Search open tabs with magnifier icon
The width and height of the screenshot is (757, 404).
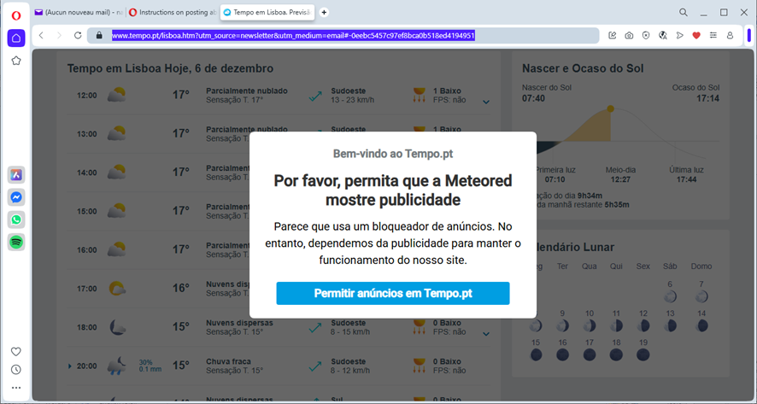(684, 13)
